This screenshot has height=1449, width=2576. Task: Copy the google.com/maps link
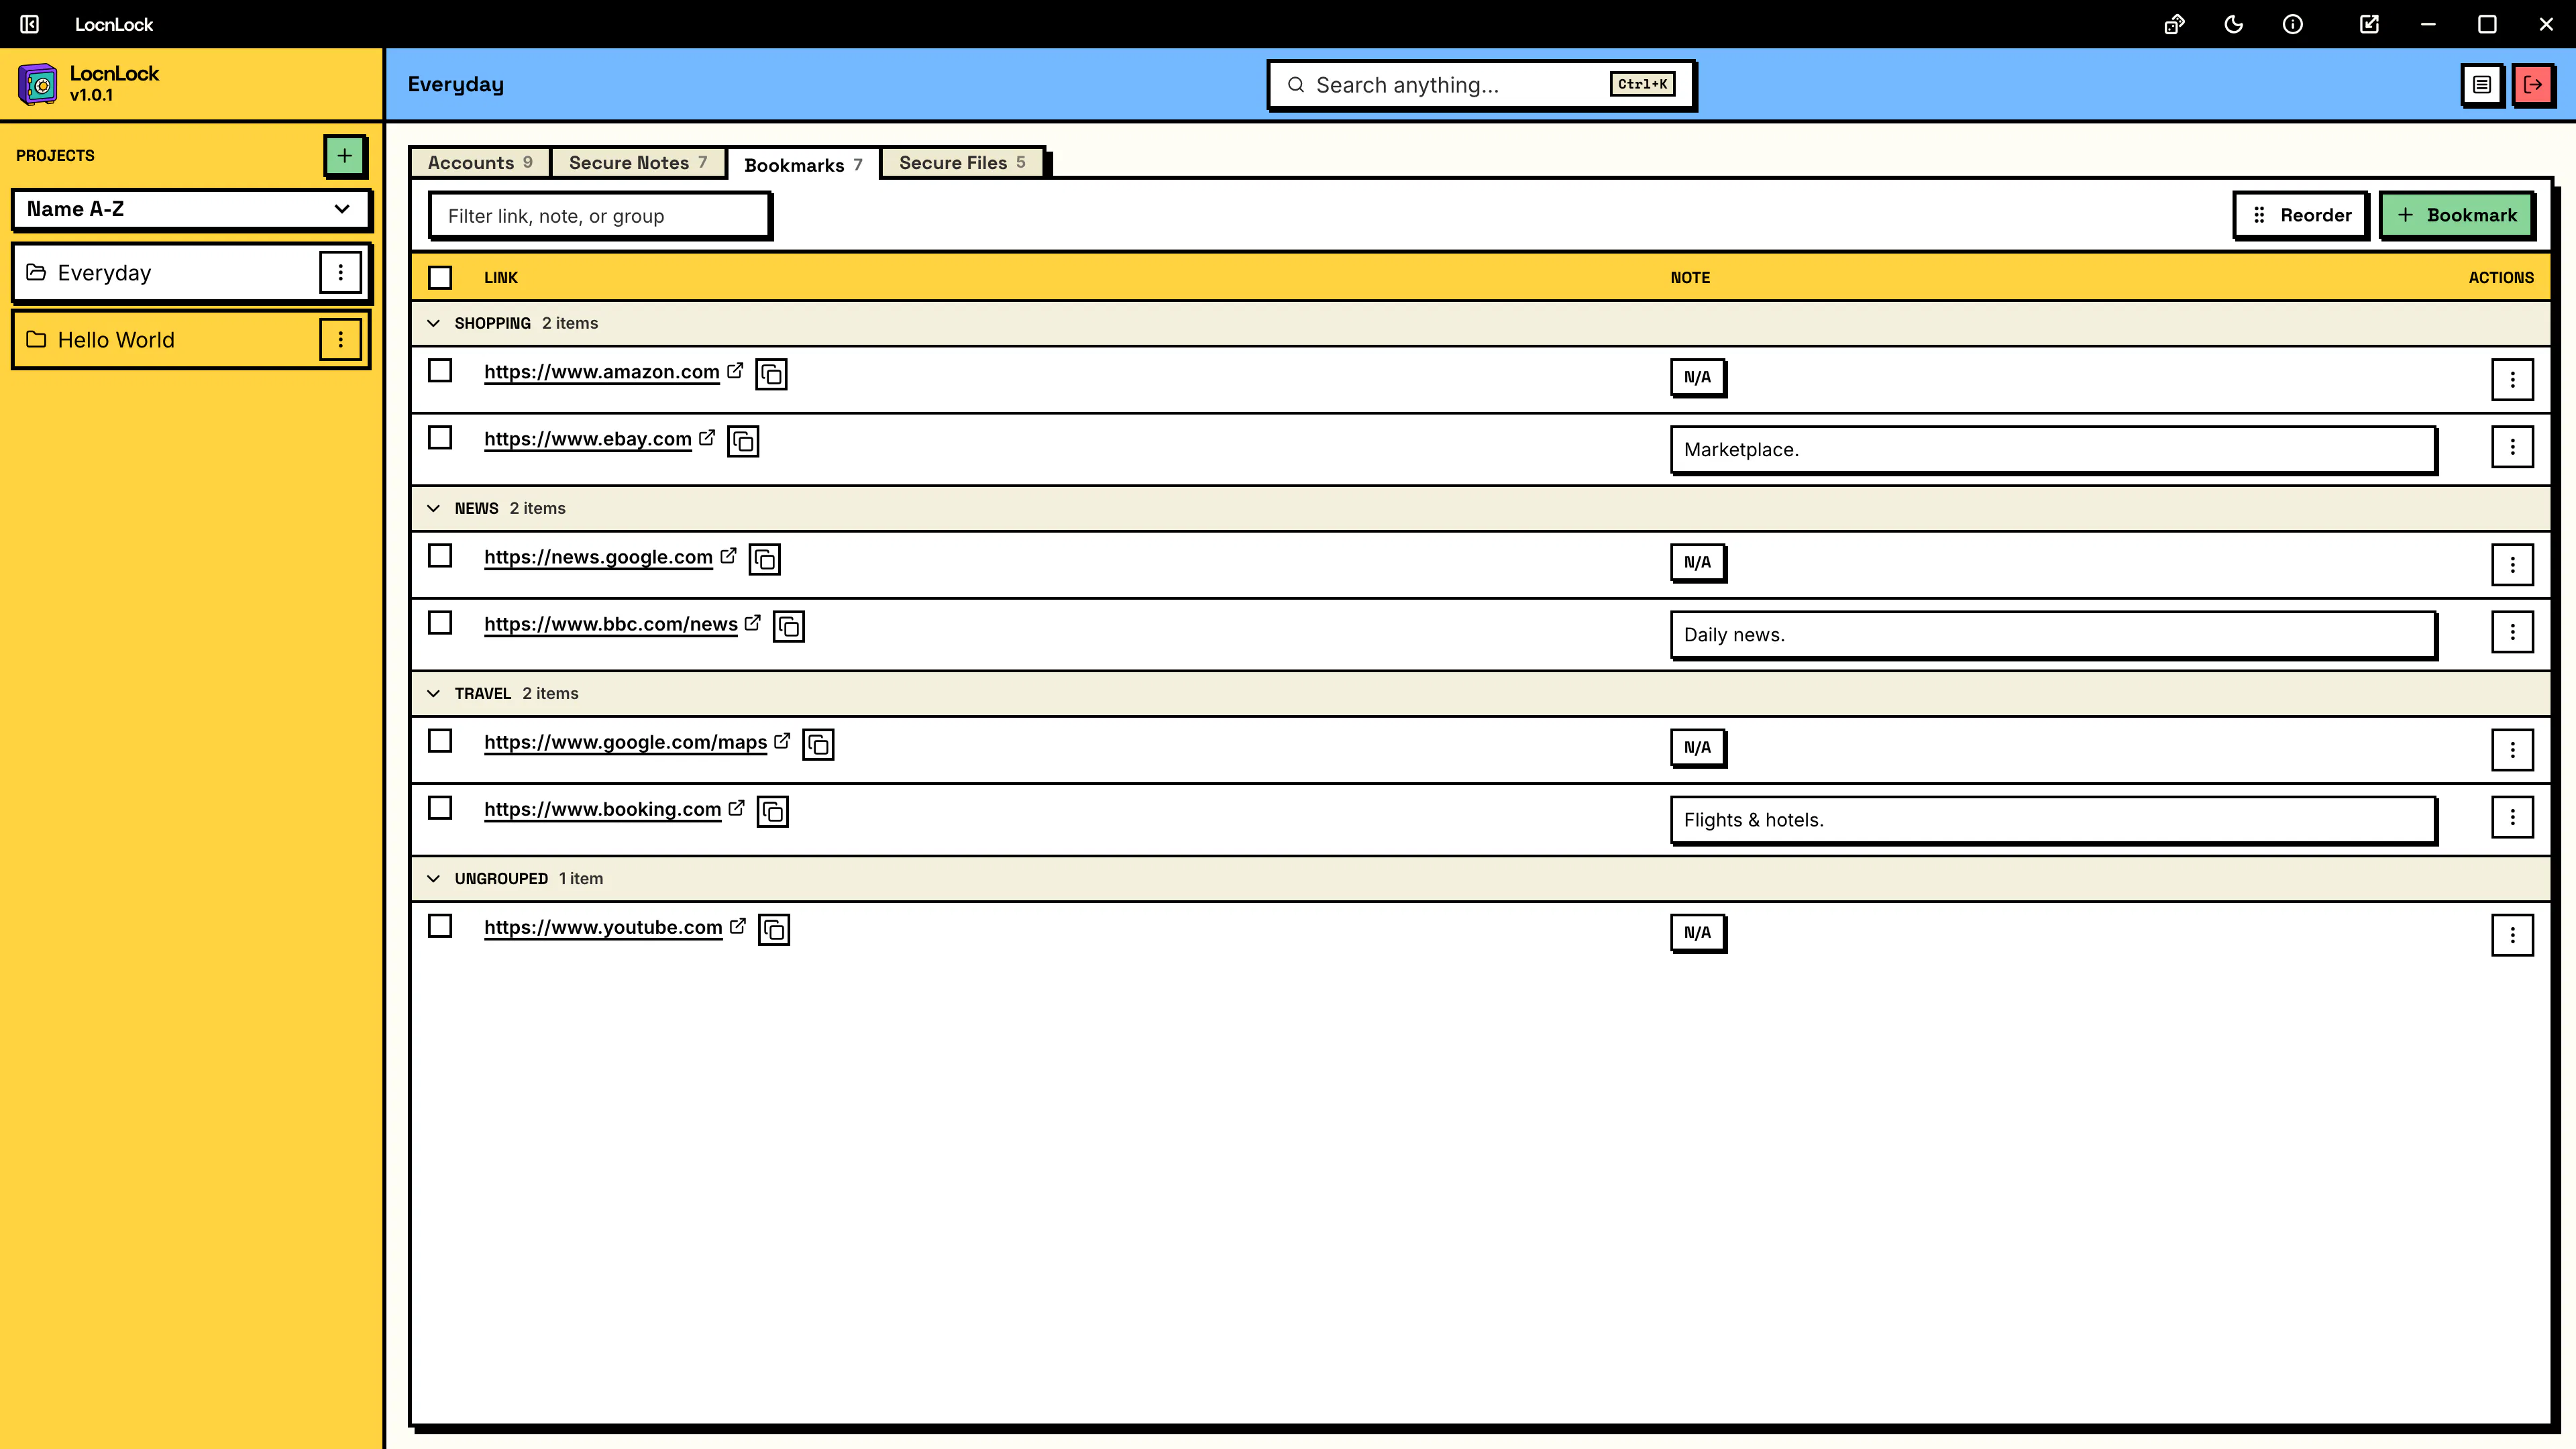[x=818, y=744]
